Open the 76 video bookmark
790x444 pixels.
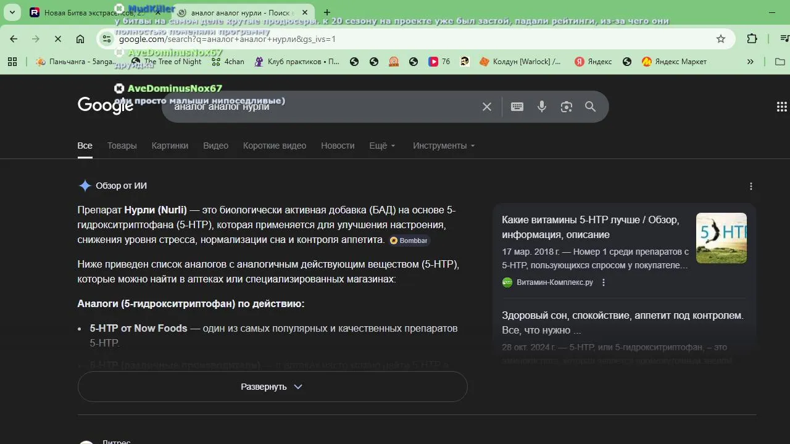click(439, 62)
